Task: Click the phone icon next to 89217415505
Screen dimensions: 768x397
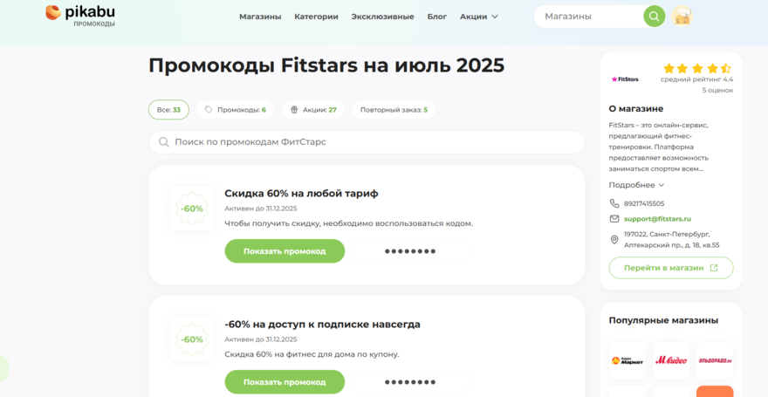Action: pyautogui.click(x=614, y=203)
